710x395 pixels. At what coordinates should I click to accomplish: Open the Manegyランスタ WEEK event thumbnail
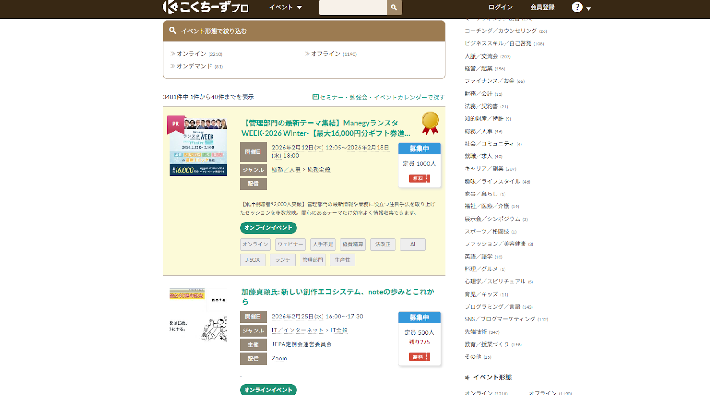click(198, 146)
